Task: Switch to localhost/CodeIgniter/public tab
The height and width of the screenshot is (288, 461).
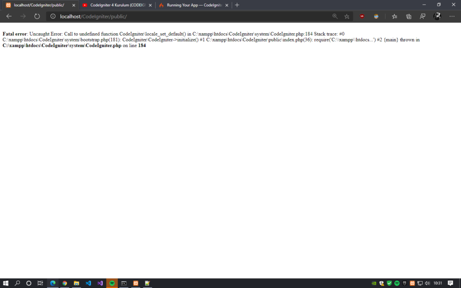Action: point(39,5)
